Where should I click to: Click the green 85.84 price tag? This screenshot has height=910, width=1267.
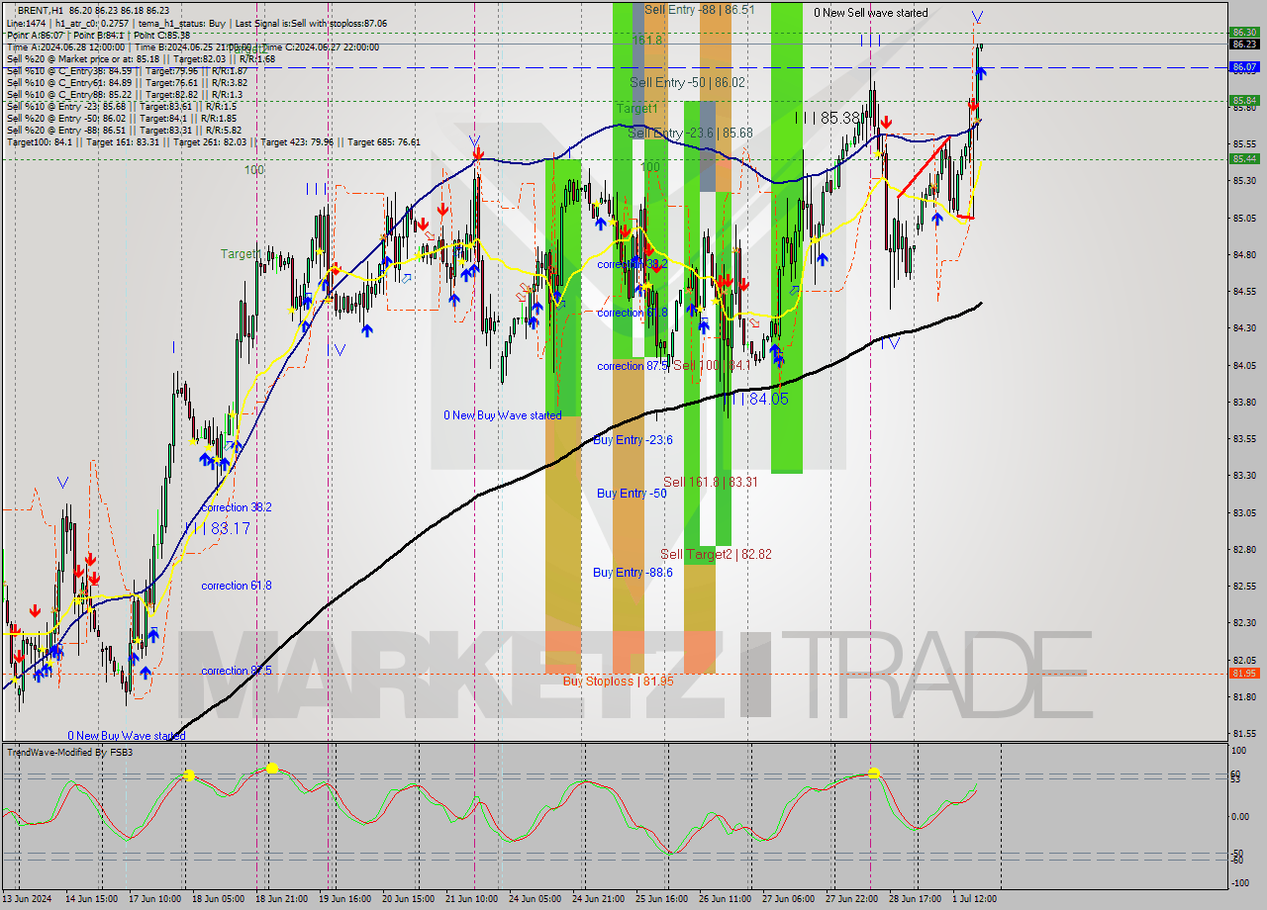pos(1244,100)
